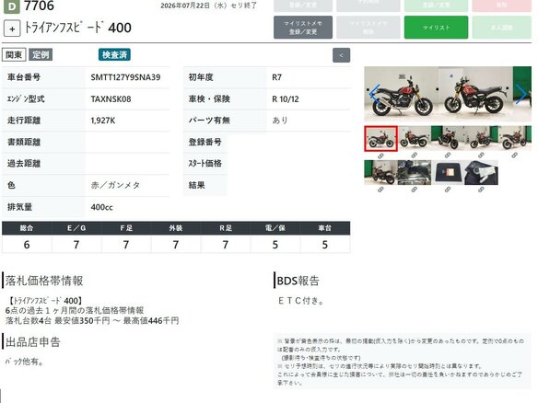The height and width of the screenshot is (403, 538).
Task: Advance to the next photo with the right carousel arrow
Action: (520, 94)
